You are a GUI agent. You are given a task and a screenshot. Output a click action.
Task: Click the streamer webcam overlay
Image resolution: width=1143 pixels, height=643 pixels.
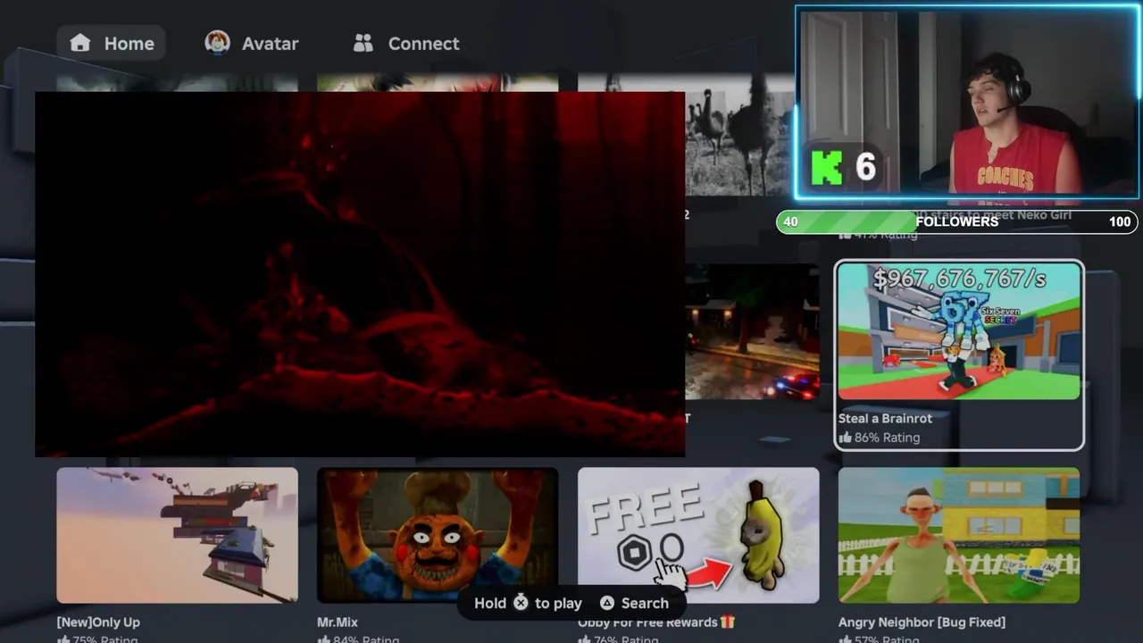pyautogui.click(x=967, y=103)
